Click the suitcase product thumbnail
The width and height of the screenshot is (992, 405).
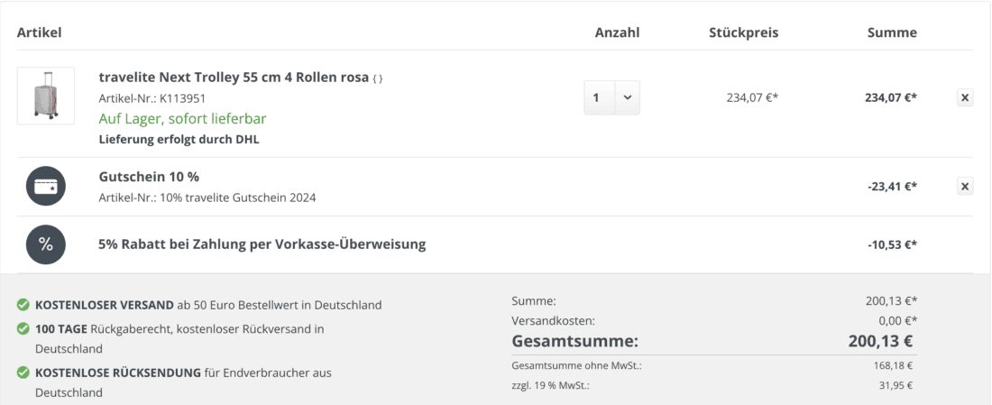point(46,96)
